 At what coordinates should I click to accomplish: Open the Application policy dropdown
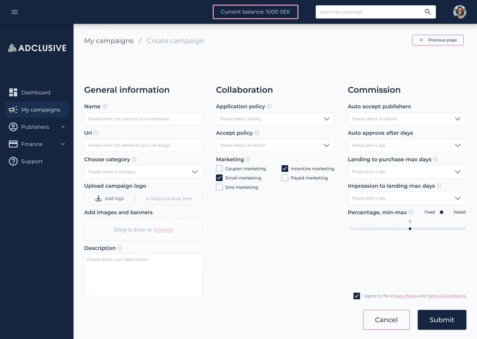pyautogui.click(x=275, y=119)
